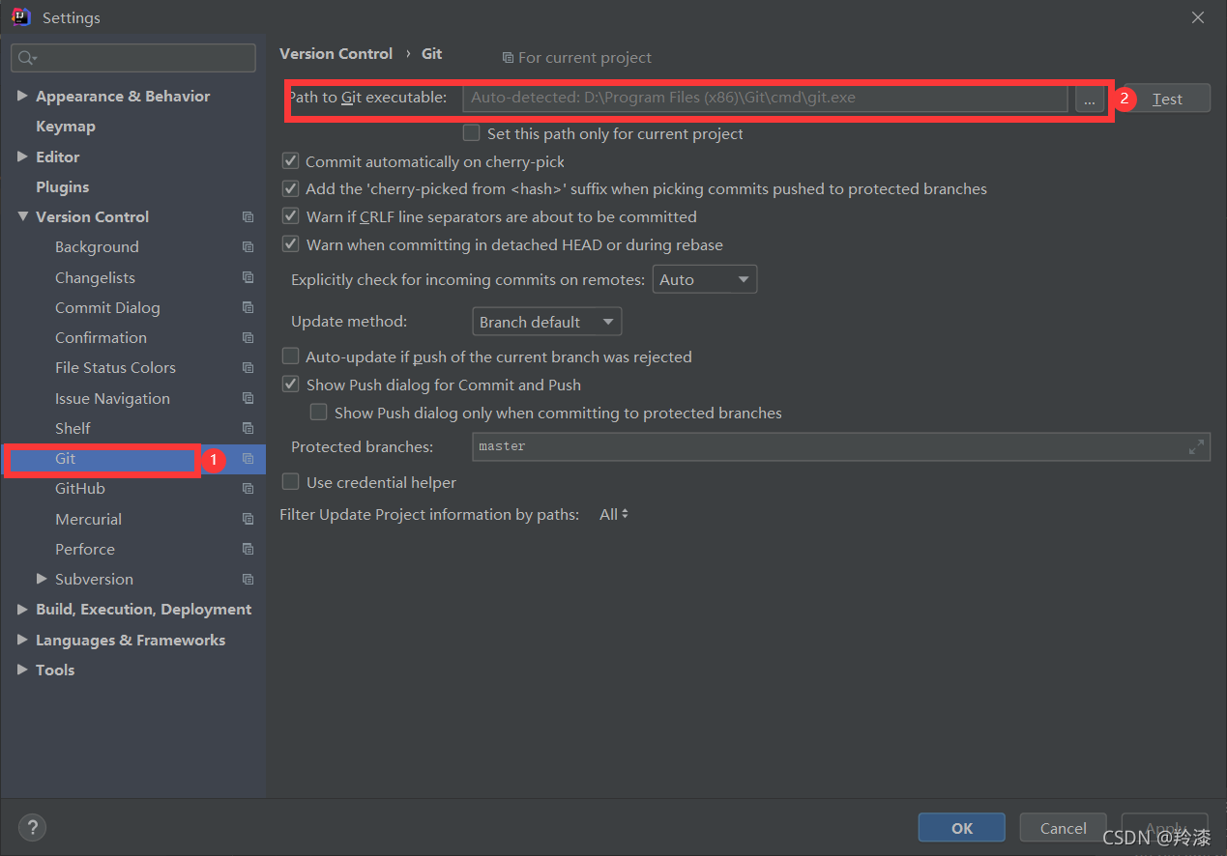Click the project-level icon beside Subversion
Viewport: 1227px width, 856px height.
point(248,580)
